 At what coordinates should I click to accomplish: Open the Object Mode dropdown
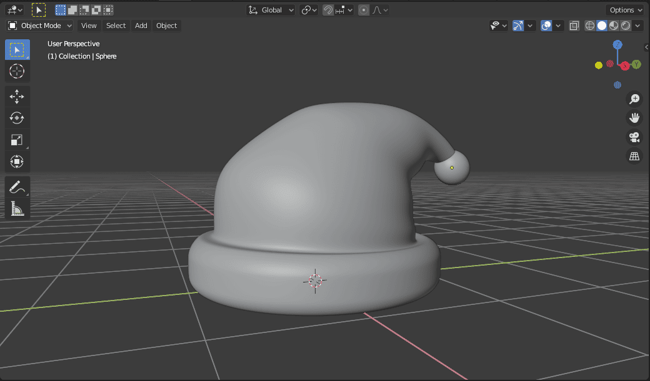39,25
